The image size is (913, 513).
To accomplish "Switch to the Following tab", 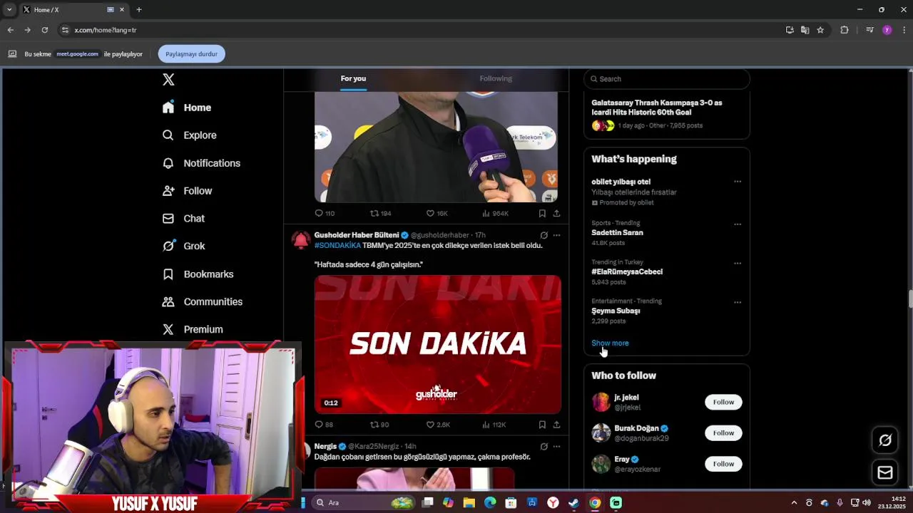I will (x=496, y=79).
